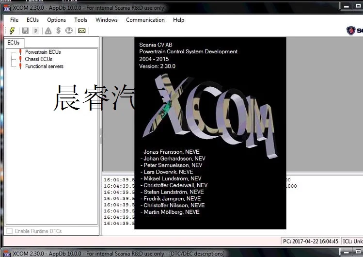Click 'Martin Möllberg, NEVE' credit line
This screenshot has height=257, width=363.
pos(170,212)
